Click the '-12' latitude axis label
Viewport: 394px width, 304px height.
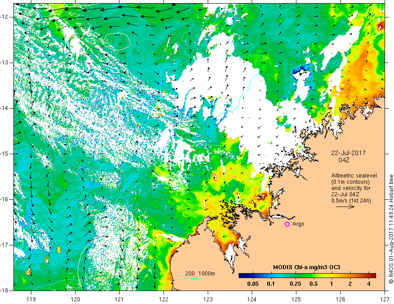tap(4, 17)
